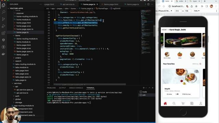Open the Extensions view

tap(3, 33)
